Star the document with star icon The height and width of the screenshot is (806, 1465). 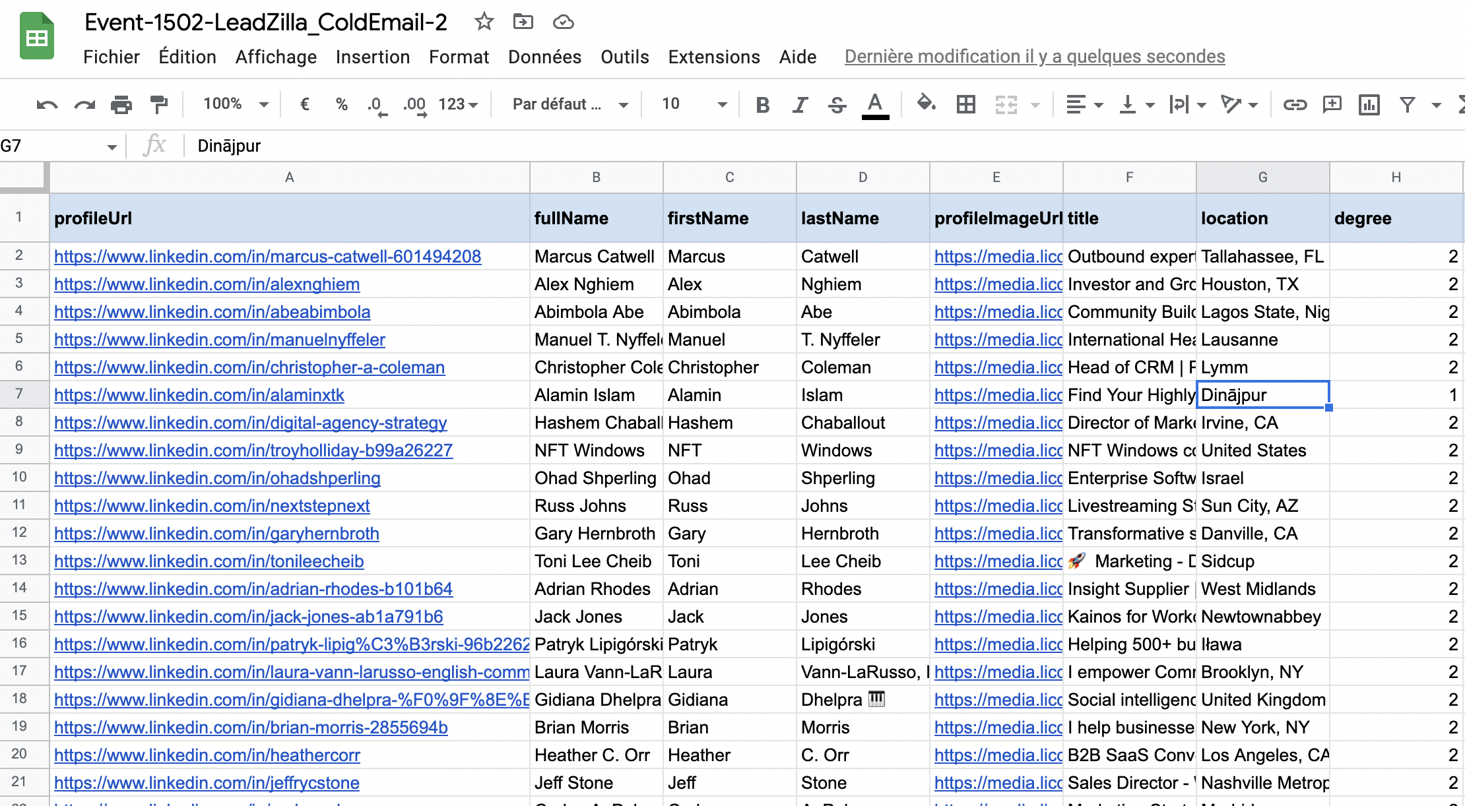[x=484, y=22]
